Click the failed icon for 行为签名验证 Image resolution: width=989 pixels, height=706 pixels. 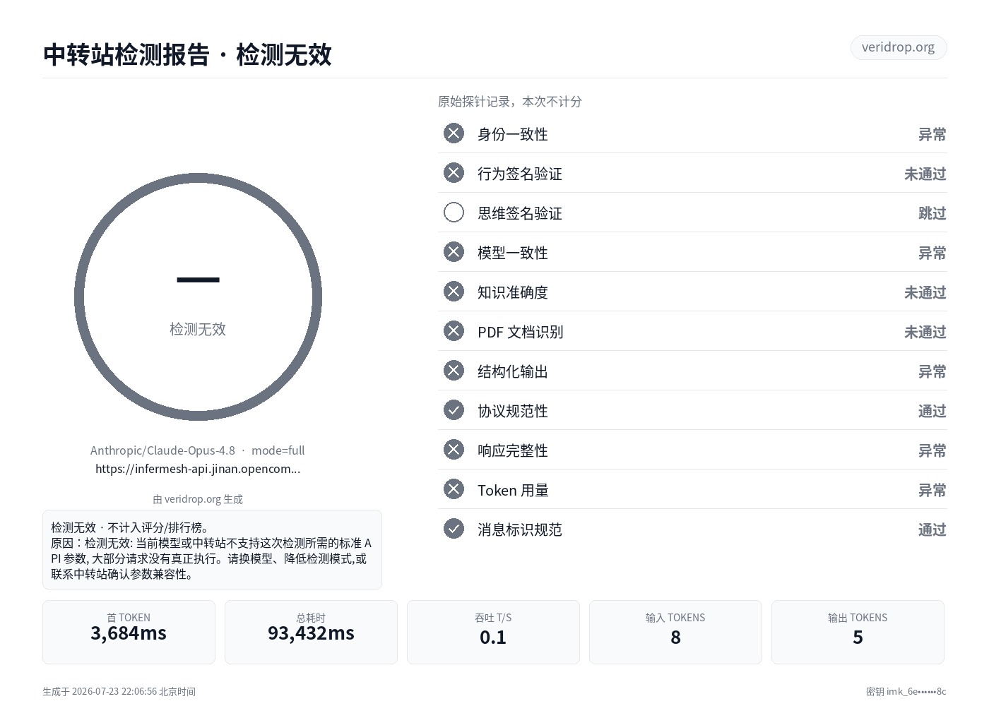pos(454,173)
